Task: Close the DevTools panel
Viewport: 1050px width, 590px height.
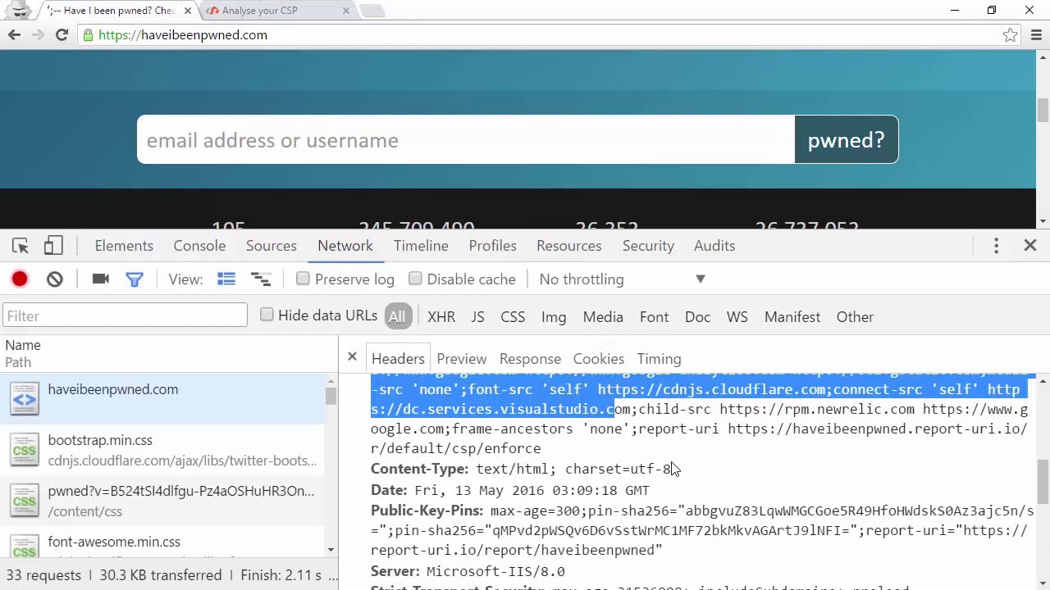Action: (x=1030, y=246)
